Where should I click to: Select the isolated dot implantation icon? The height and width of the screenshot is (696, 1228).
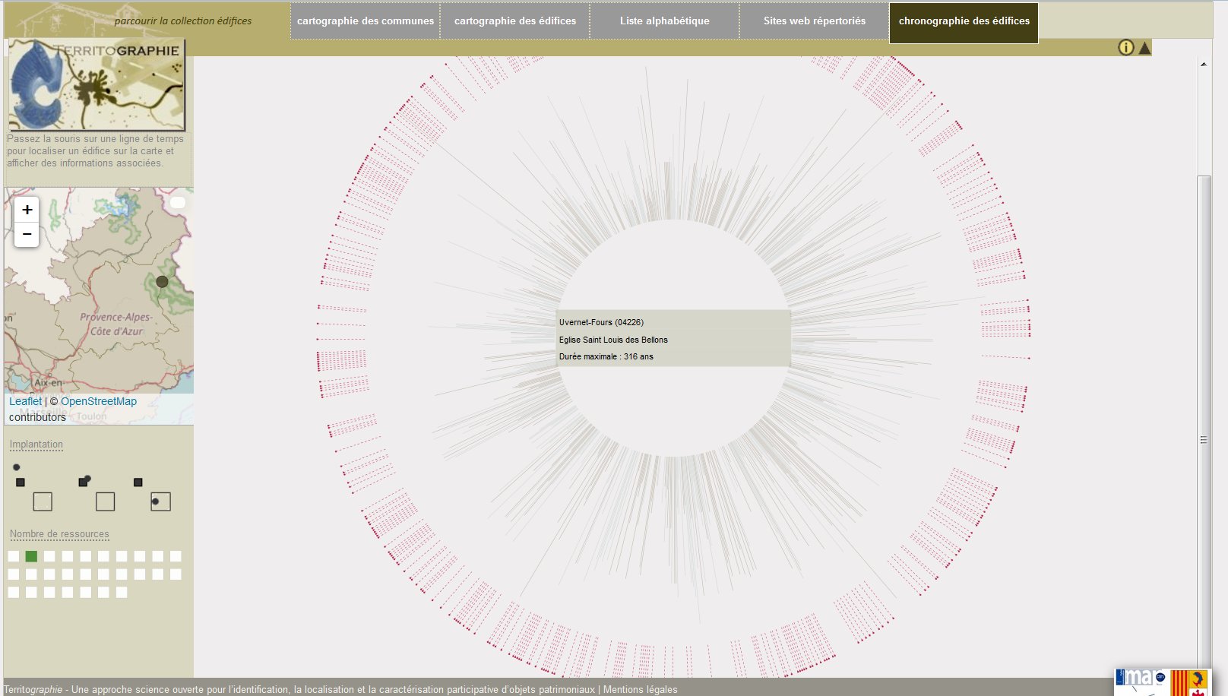[x=16, y=467]
